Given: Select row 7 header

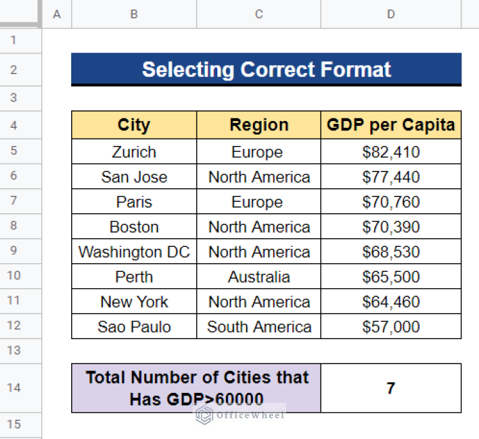Looking at the screenshot, I should tap(21, 201).
